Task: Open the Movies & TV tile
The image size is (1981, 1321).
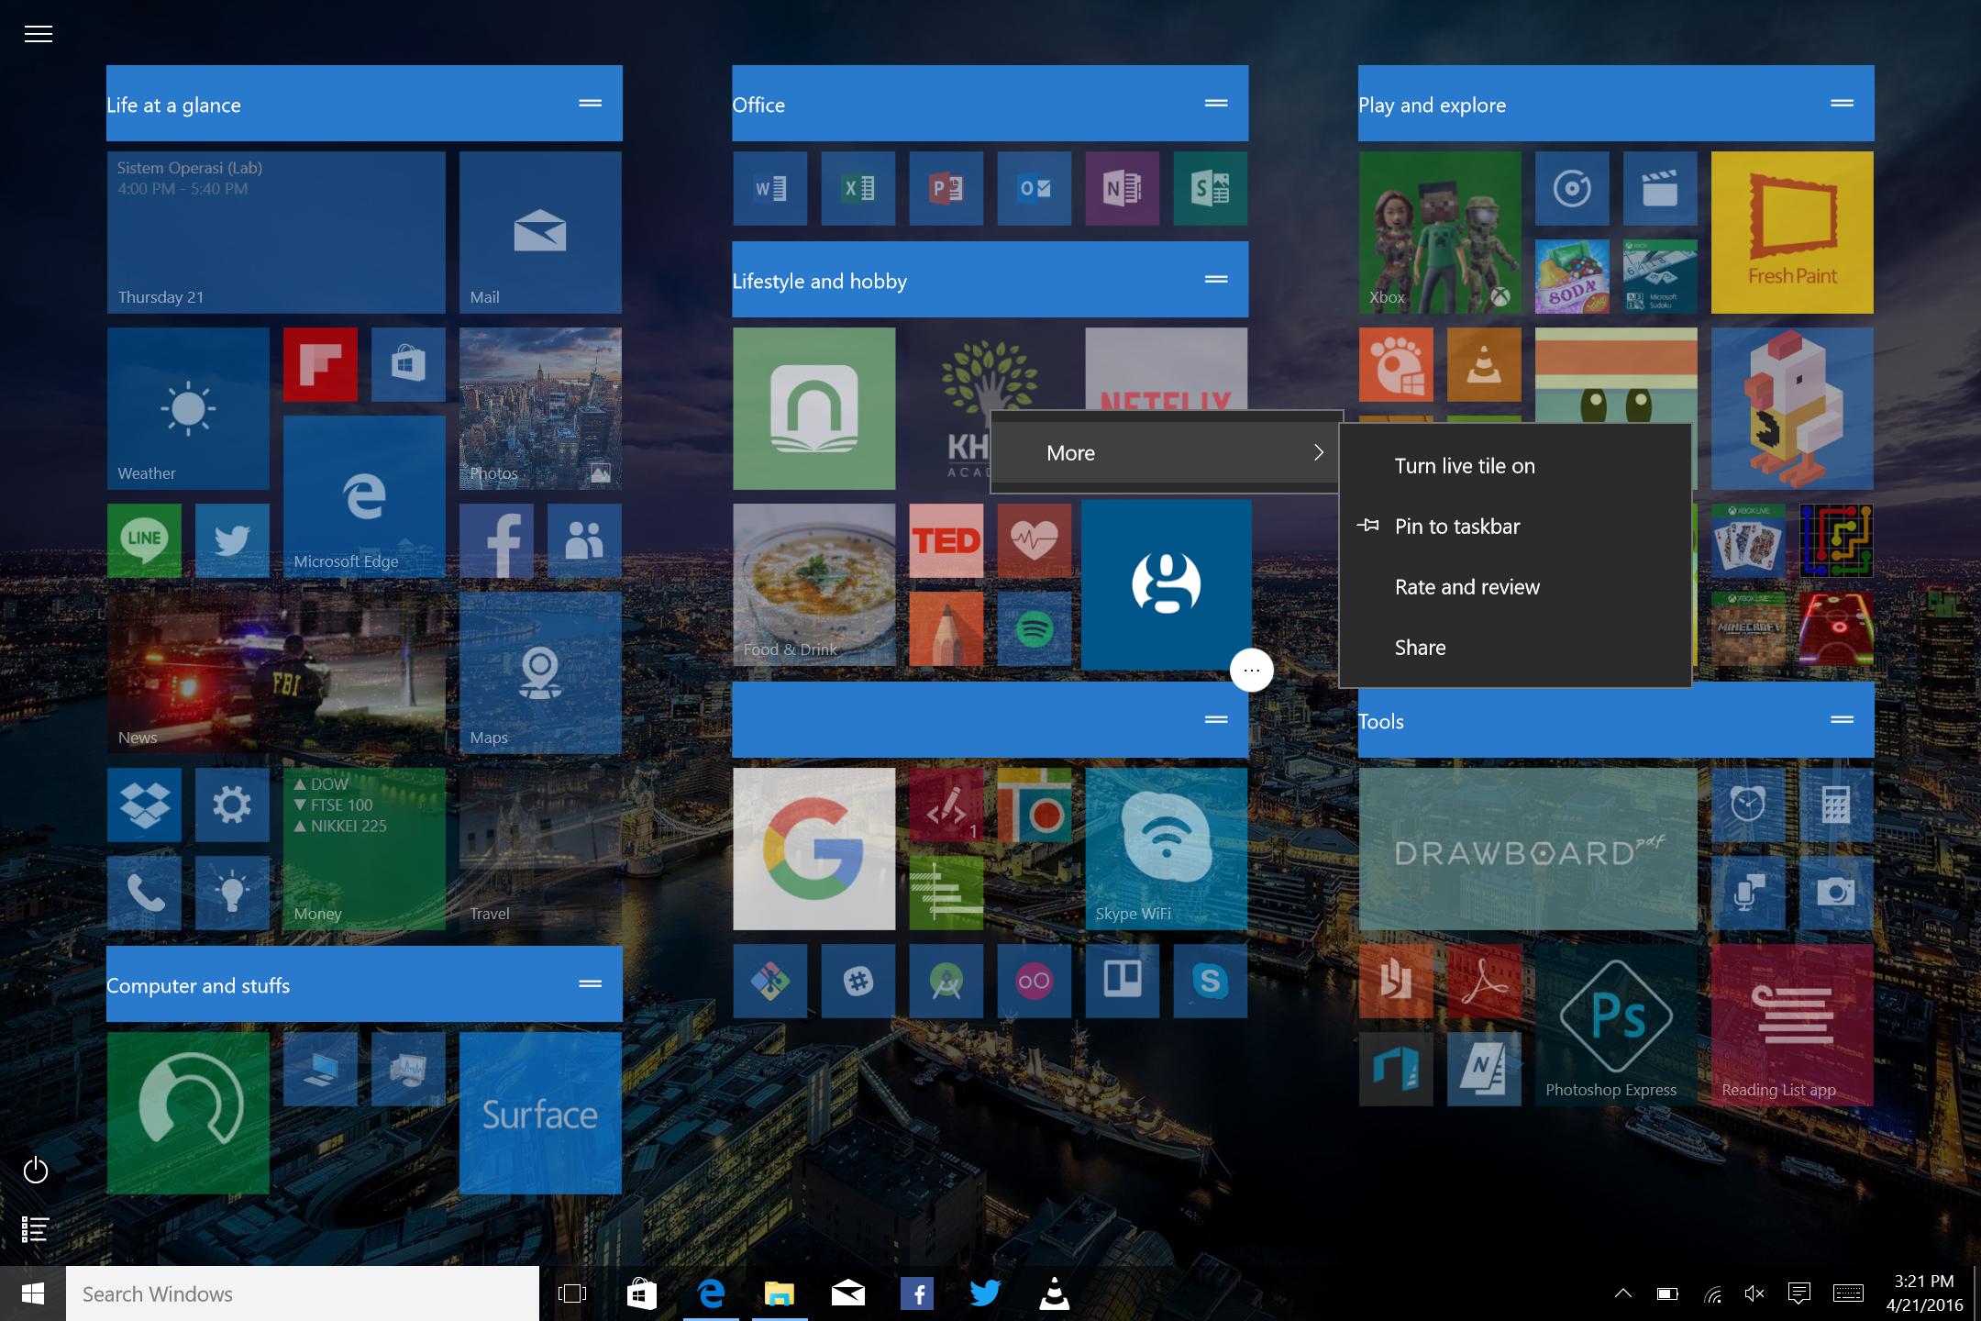Action: (1659, 188)
